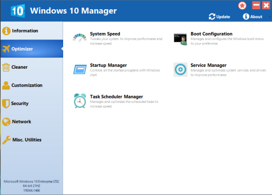Open the Network tab
The width and height of the screenshot is (272, 195).
pos(32,122)
